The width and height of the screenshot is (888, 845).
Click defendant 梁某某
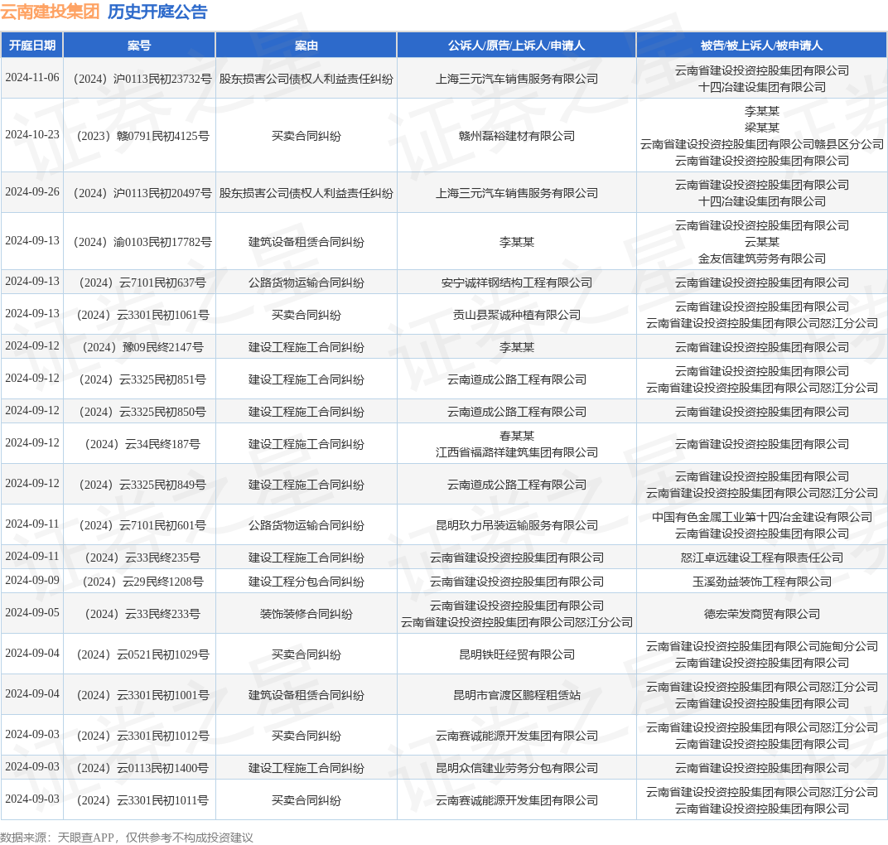pyautogui.click(x=762, y=128)
